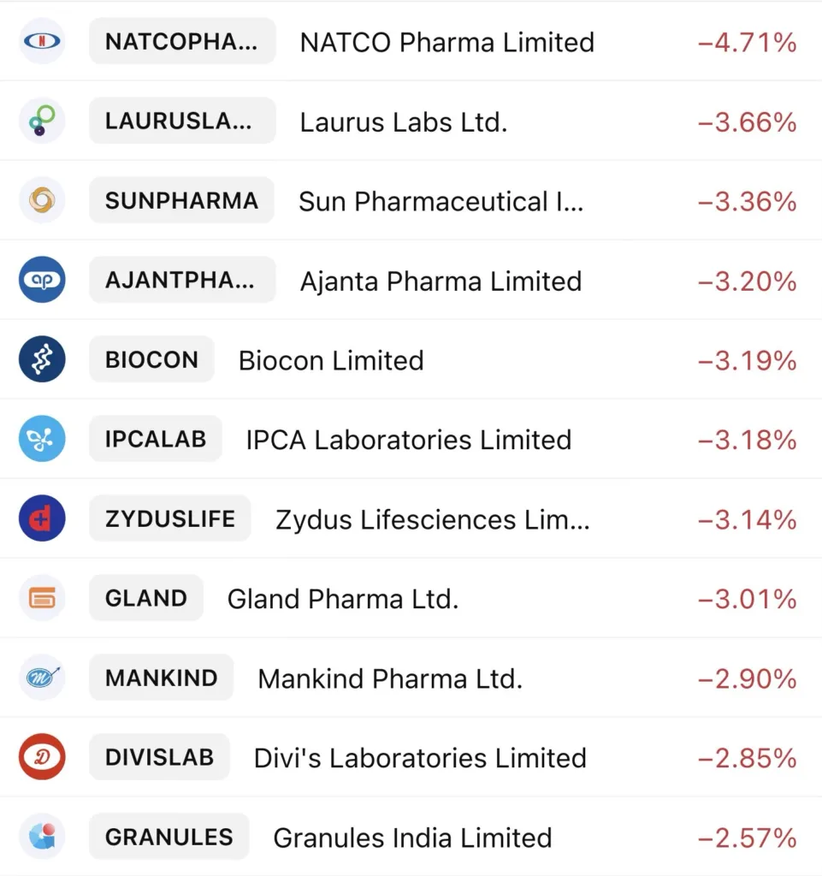The image size is (822, 876).
Task: Click the Divi's Laboratories logo icon
Action: pos(42,757)
